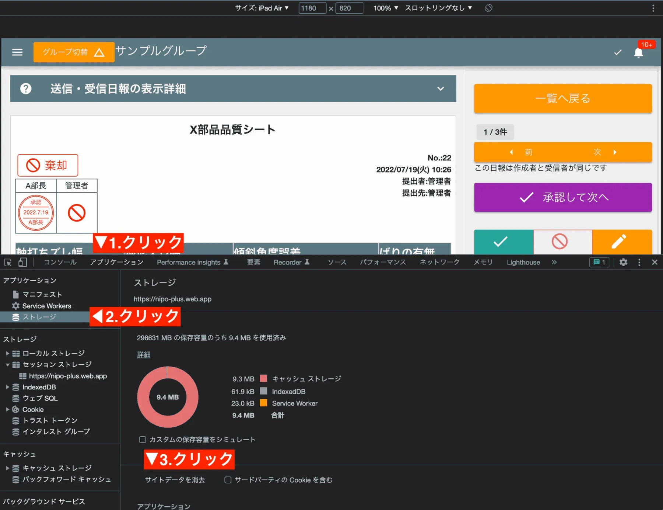Image resolution: width=663 pixels, height=510 pixels.
Task: Check サードパーティの Cookie を含む
Action: tap(228, 480)
